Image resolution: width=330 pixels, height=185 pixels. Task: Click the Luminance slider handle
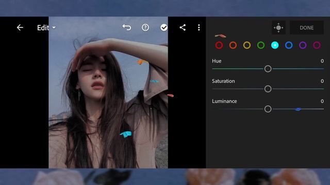268,109
